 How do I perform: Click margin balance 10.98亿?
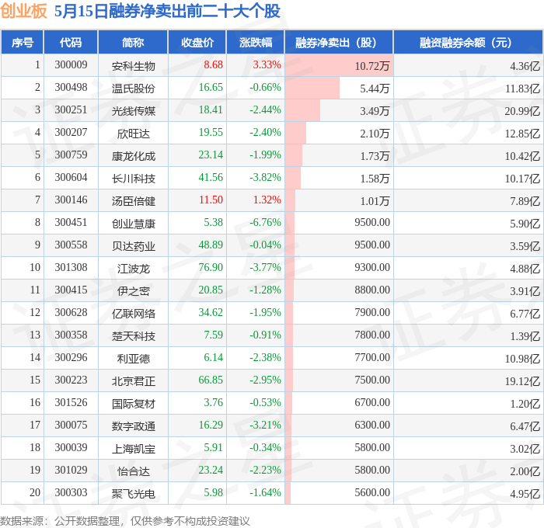522,359
